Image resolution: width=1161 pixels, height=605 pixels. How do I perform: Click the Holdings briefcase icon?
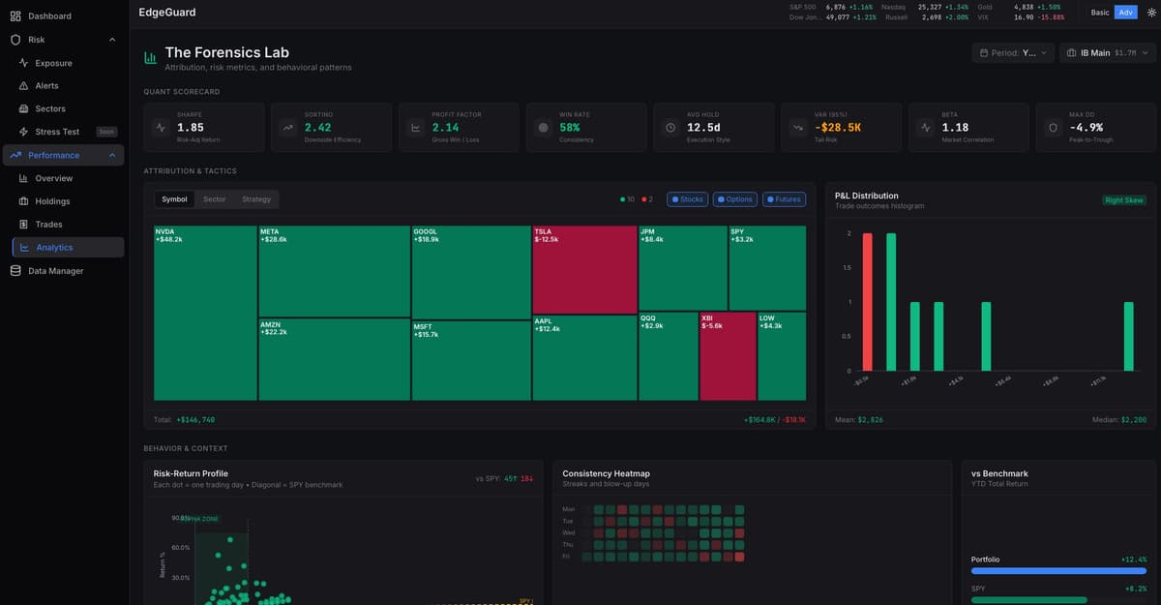click(24, 201)
